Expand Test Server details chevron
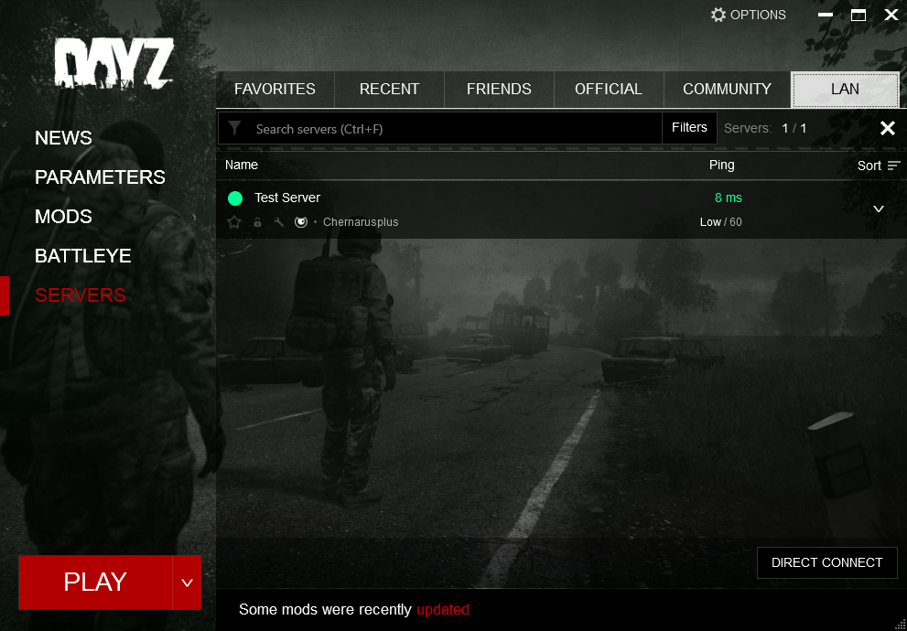Image resolution: width=907 pixels, height=631 pixels. (878, 209)
